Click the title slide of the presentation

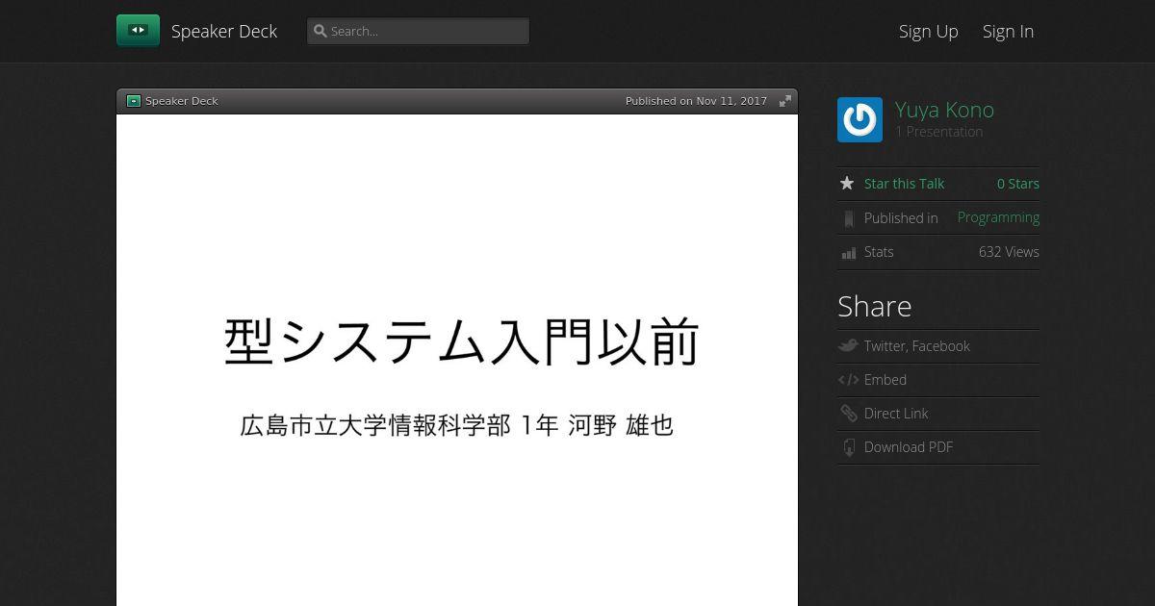coord(457,360)
